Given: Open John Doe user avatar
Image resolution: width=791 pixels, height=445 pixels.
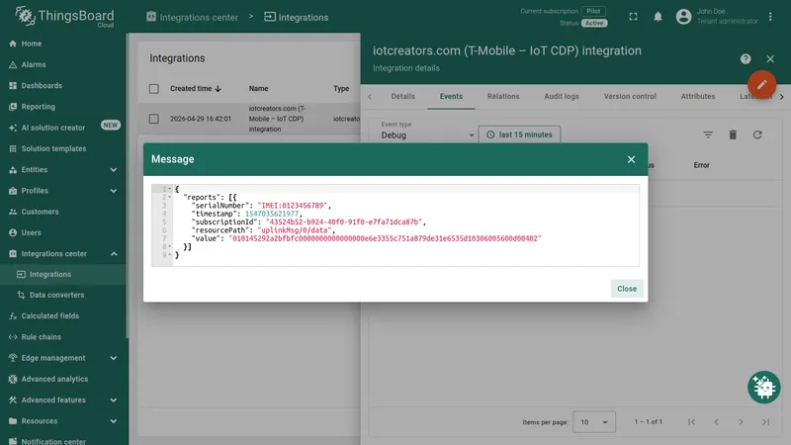Looking at the screenshot, I should tap(683, 17).
